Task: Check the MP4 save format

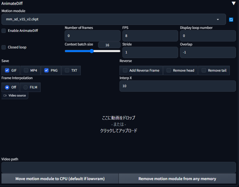Action: 26,71
